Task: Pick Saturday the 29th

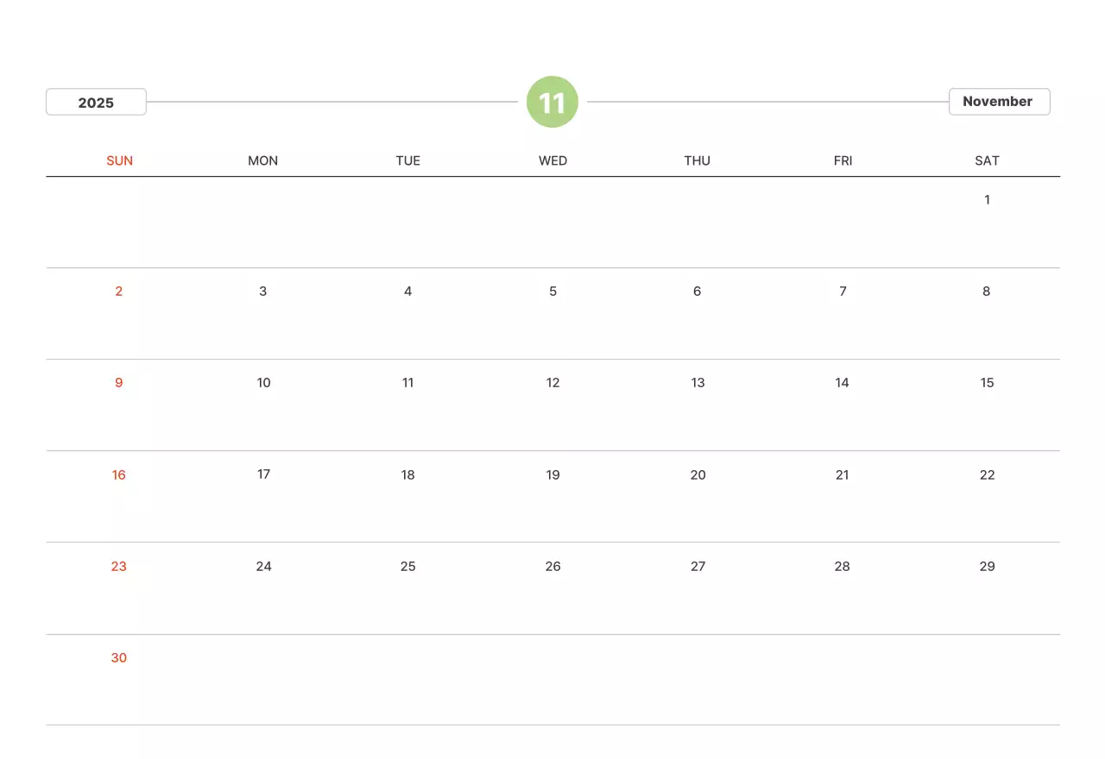Action: tap(987, 567)
